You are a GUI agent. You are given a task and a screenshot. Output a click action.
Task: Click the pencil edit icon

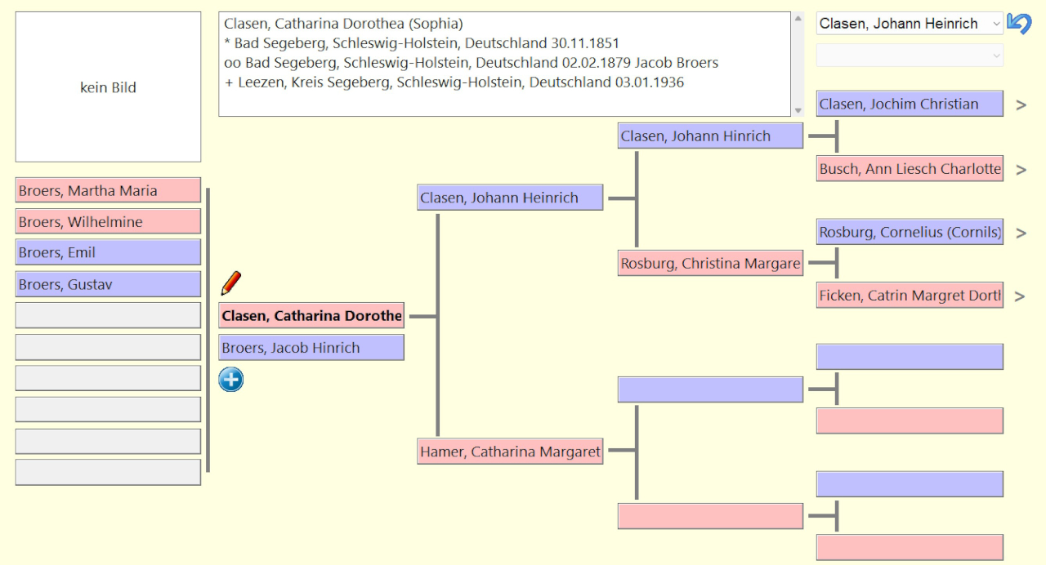[231, 283]
